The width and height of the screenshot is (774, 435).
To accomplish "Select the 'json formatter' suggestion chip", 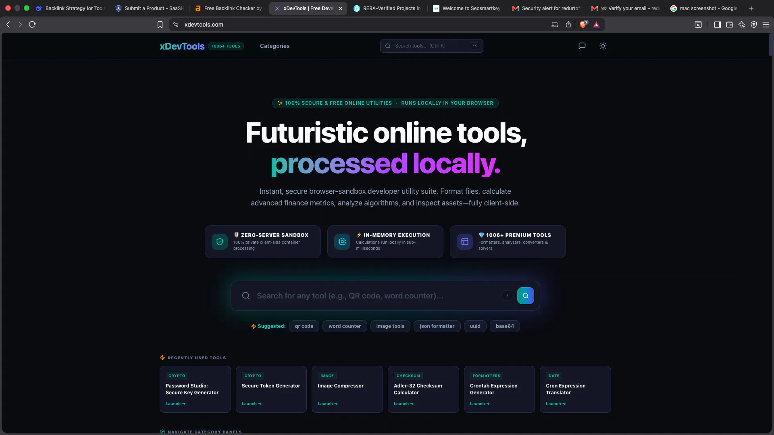I will (x=437, y=326).
